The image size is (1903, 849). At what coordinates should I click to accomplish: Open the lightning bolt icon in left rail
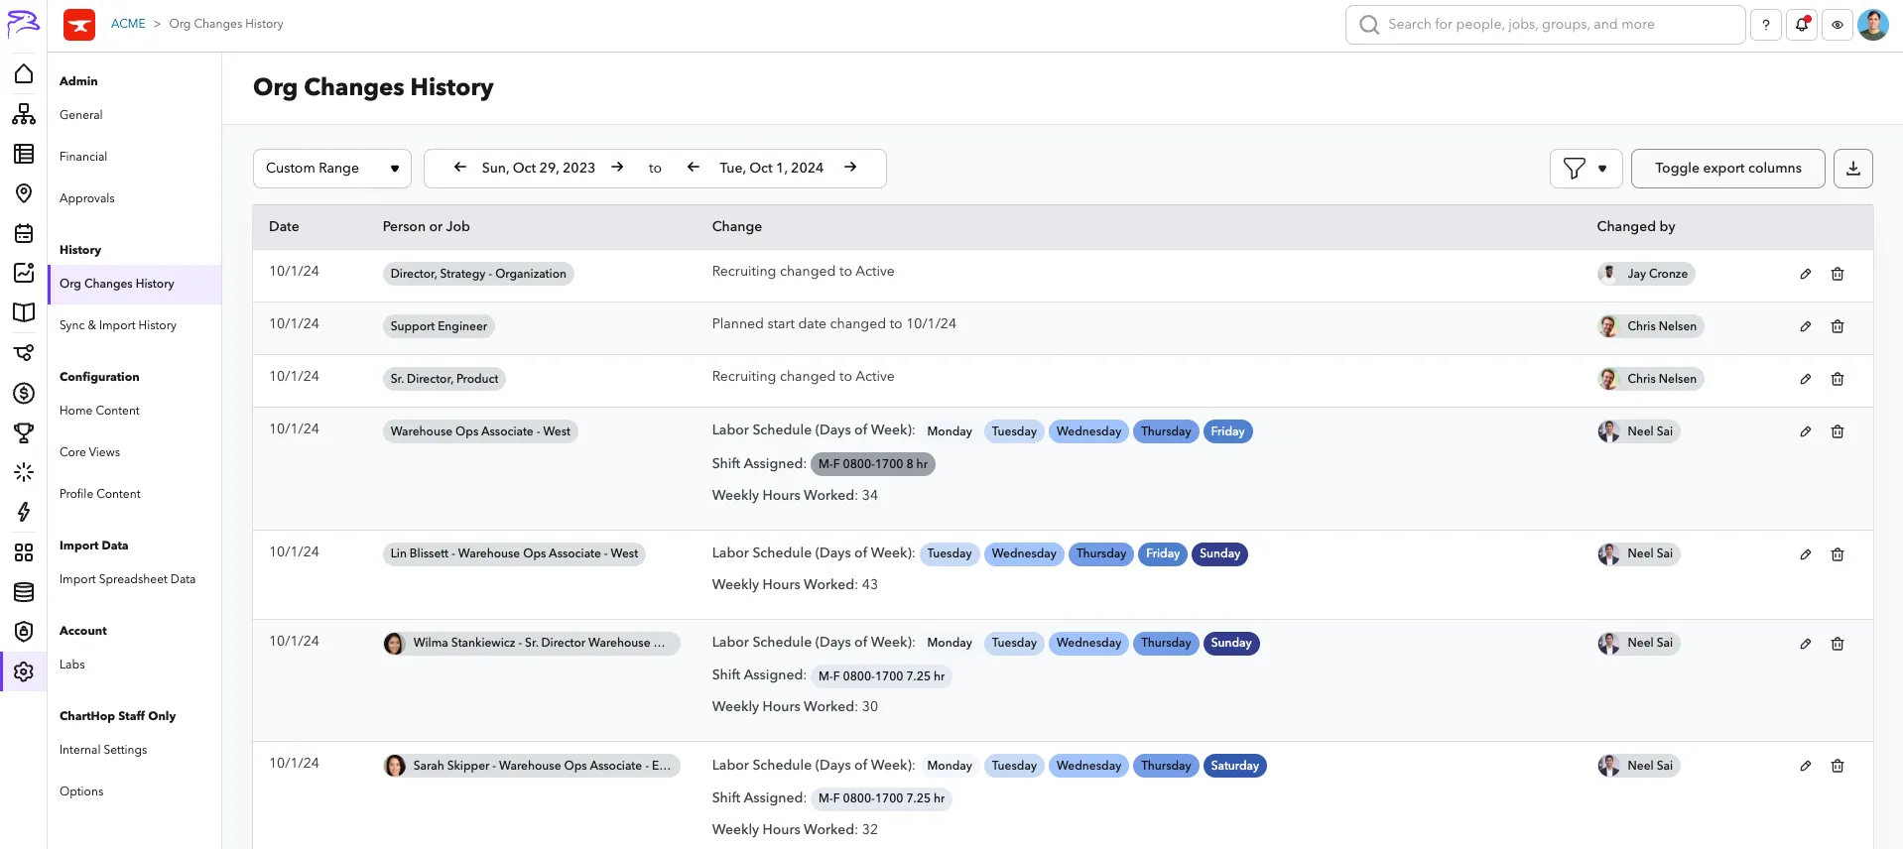[x=24, y=512]
